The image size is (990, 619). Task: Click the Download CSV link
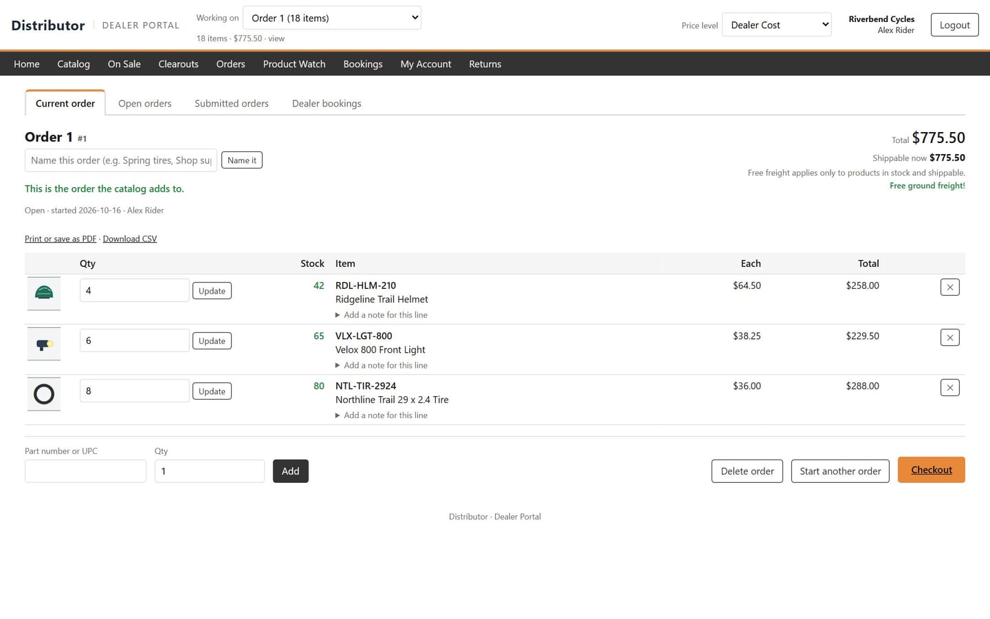[x=130, y=239]
